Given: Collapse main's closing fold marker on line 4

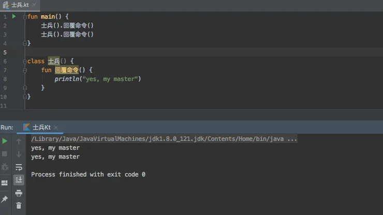Looking at the screenshot, I should pos(25,44).
